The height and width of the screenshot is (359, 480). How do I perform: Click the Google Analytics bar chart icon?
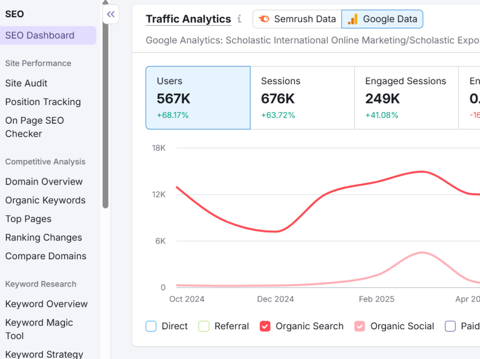tap(353, 19)
